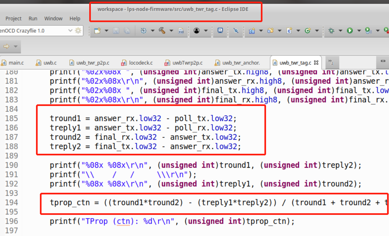Viewport: 389px width, 236px height.
Task: Click the New Source Folder icon
Action: click(x=270, y=31)
